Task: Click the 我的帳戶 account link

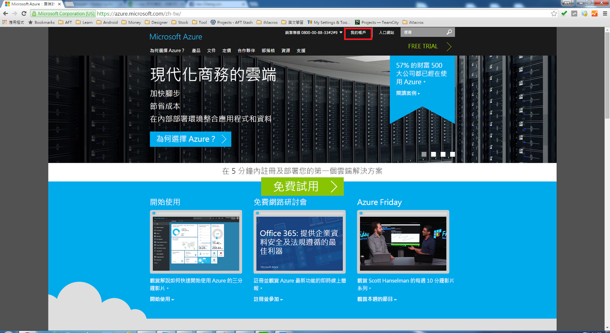Action: coord(358,33)
